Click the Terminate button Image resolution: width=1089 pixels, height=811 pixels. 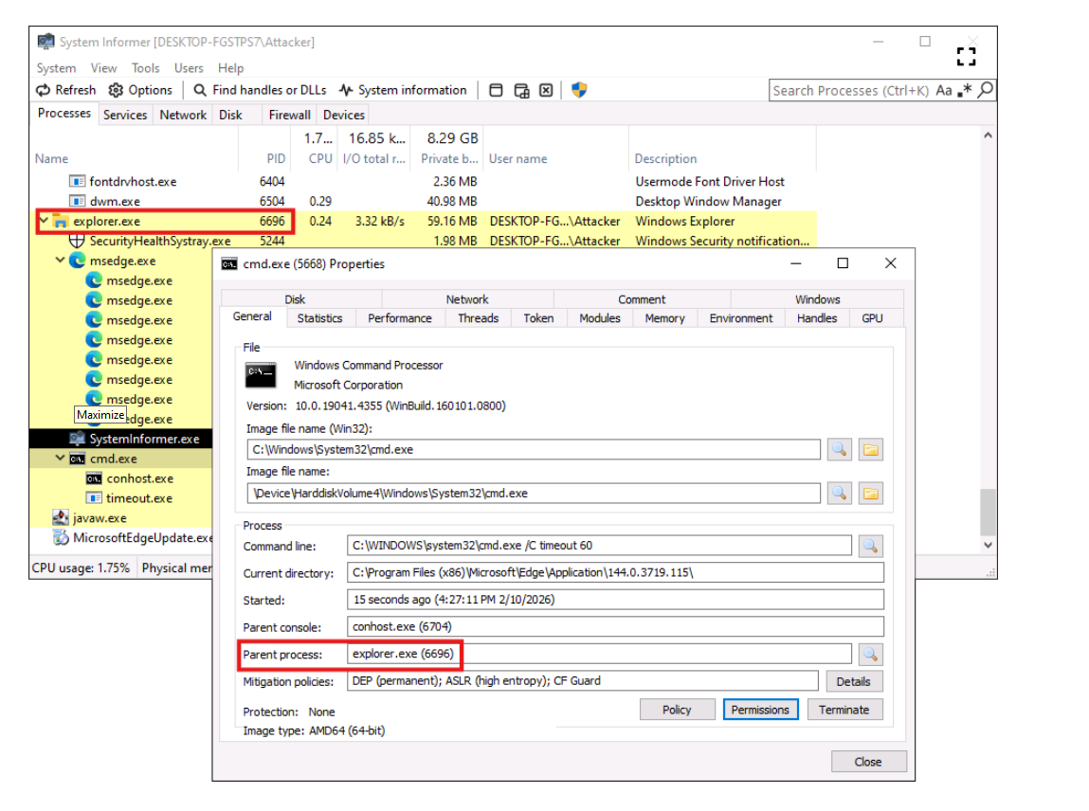844,710
